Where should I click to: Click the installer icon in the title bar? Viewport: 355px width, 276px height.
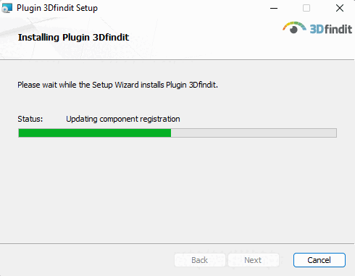(7, 8)
